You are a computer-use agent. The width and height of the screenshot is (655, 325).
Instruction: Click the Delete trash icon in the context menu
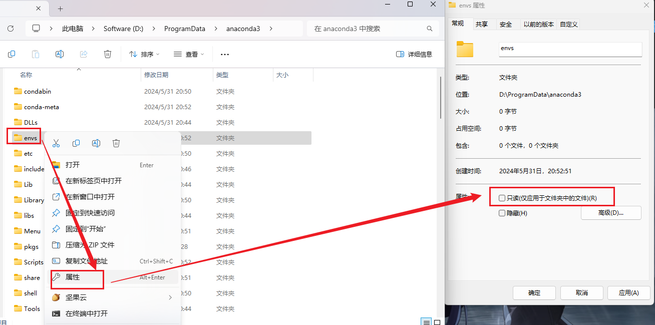click(116, 143)
